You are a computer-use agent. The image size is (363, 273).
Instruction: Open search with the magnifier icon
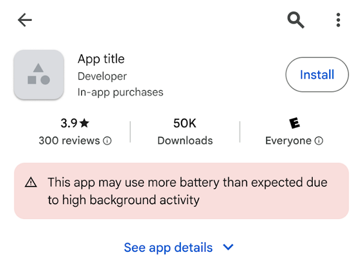295,20
